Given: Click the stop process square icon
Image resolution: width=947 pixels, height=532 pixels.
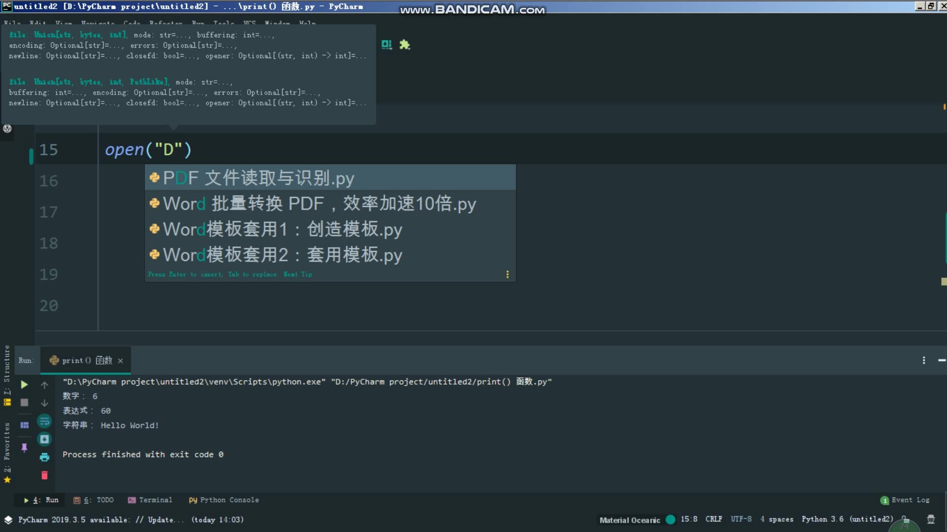Looking at the screenshot, I should [24, 402].
